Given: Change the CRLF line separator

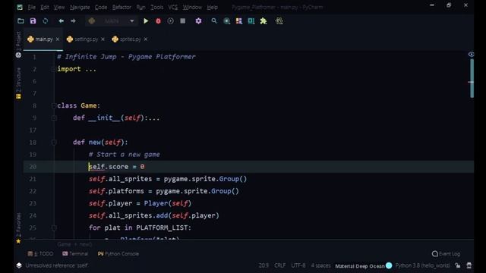Looking at the screenshot, I should [x=280, y=265].
